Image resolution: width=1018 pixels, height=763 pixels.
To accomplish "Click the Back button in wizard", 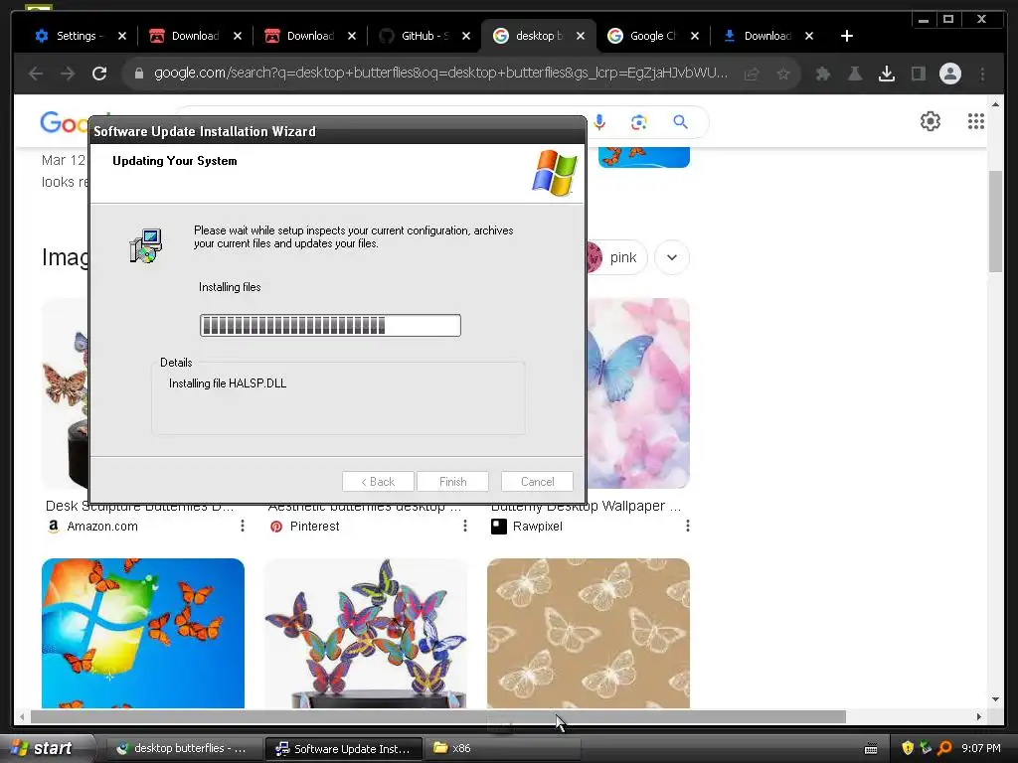I will (x=378, y=482).
